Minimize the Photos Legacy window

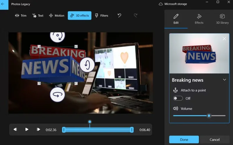click(x=207, y=2)
